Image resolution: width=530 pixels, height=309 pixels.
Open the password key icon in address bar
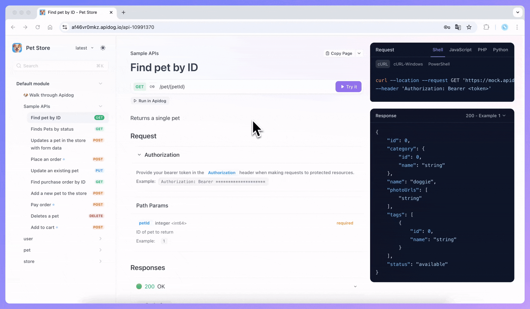tap(447, 27)
